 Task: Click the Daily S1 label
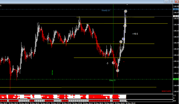pos(113,80)
